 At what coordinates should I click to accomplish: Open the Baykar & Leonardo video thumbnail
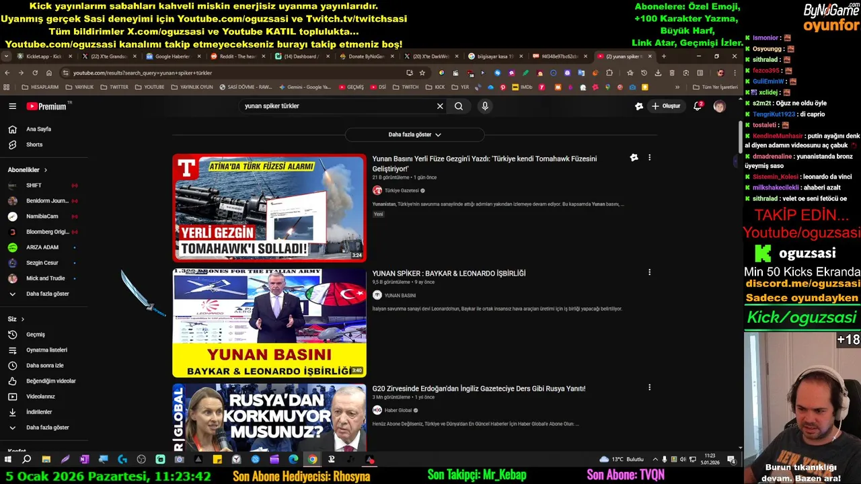pyautogui.click(x=269, y=323)
